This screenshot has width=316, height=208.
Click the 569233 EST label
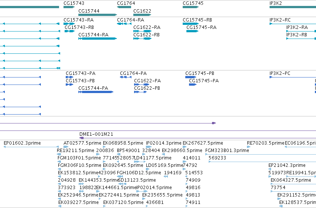[218, 158]
